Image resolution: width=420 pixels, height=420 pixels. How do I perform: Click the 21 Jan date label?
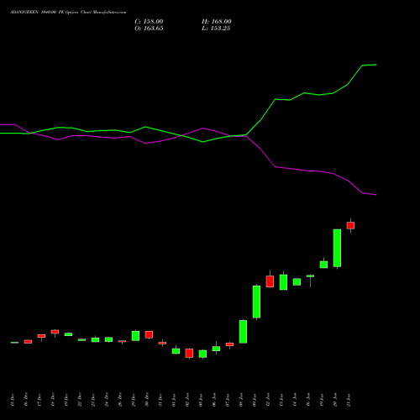point(349,400)
